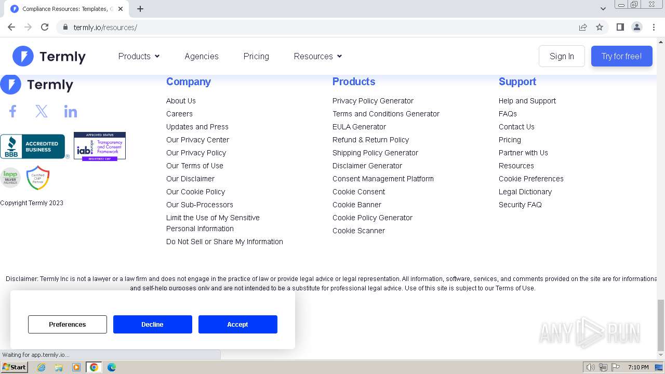
Task: Open Termly's LinkedIn icon
Action: point(71,111)
